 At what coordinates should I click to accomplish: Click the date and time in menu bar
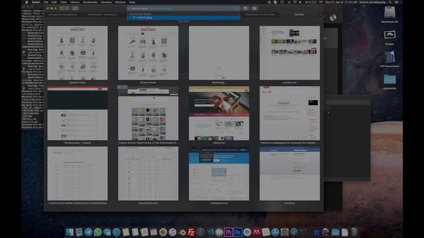coord(341,2)
